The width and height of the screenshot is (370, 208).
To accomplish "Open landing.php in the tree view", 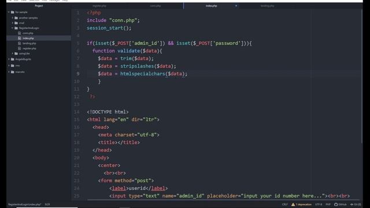I will (x=29, y=43).
